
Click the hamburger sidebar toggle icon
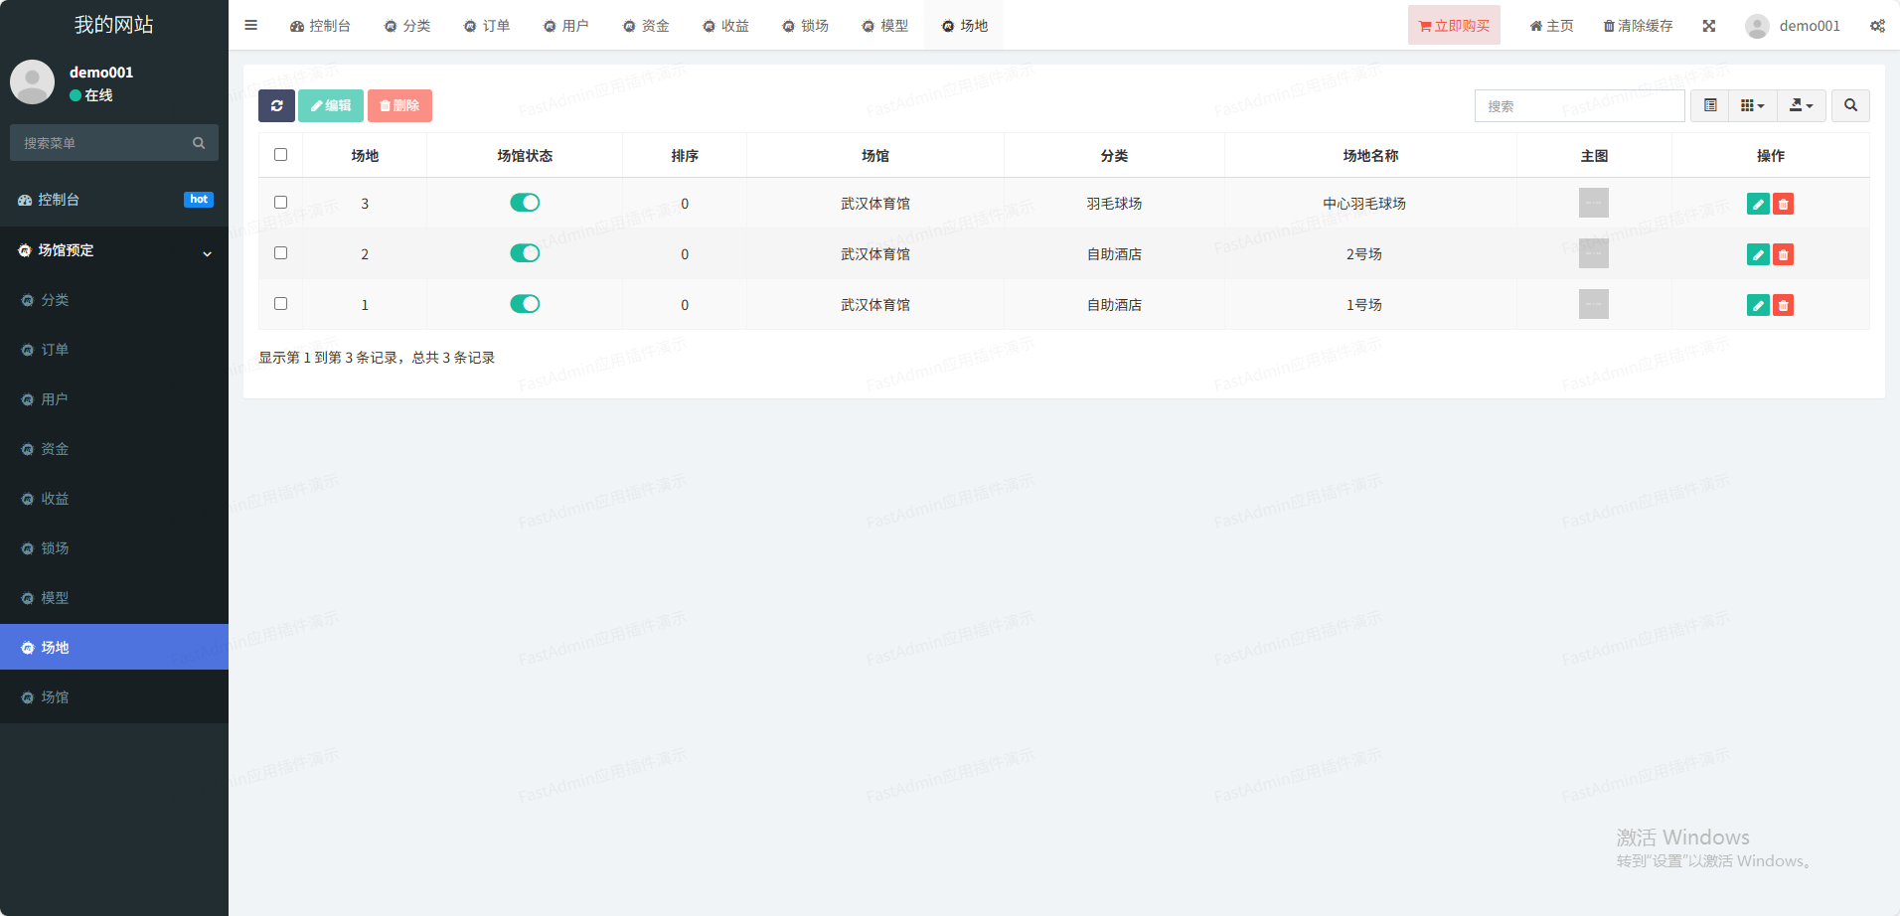click(x=251, y=25)
